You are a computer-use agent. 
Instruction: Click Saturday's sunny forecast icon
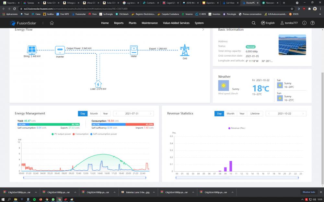point(280,85)
